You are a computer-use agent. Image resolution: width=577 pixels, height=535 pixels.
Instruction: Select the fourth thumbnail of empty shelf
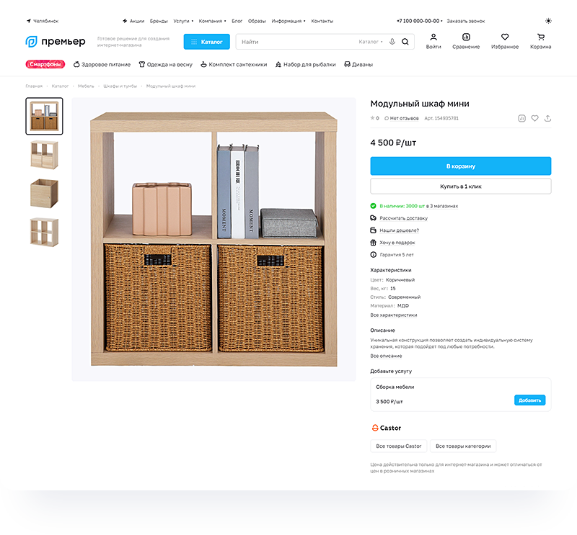pos(44,233)
